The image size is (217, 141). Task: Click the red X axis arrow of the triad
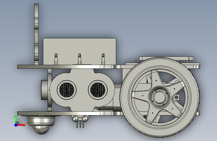[21, 125]
